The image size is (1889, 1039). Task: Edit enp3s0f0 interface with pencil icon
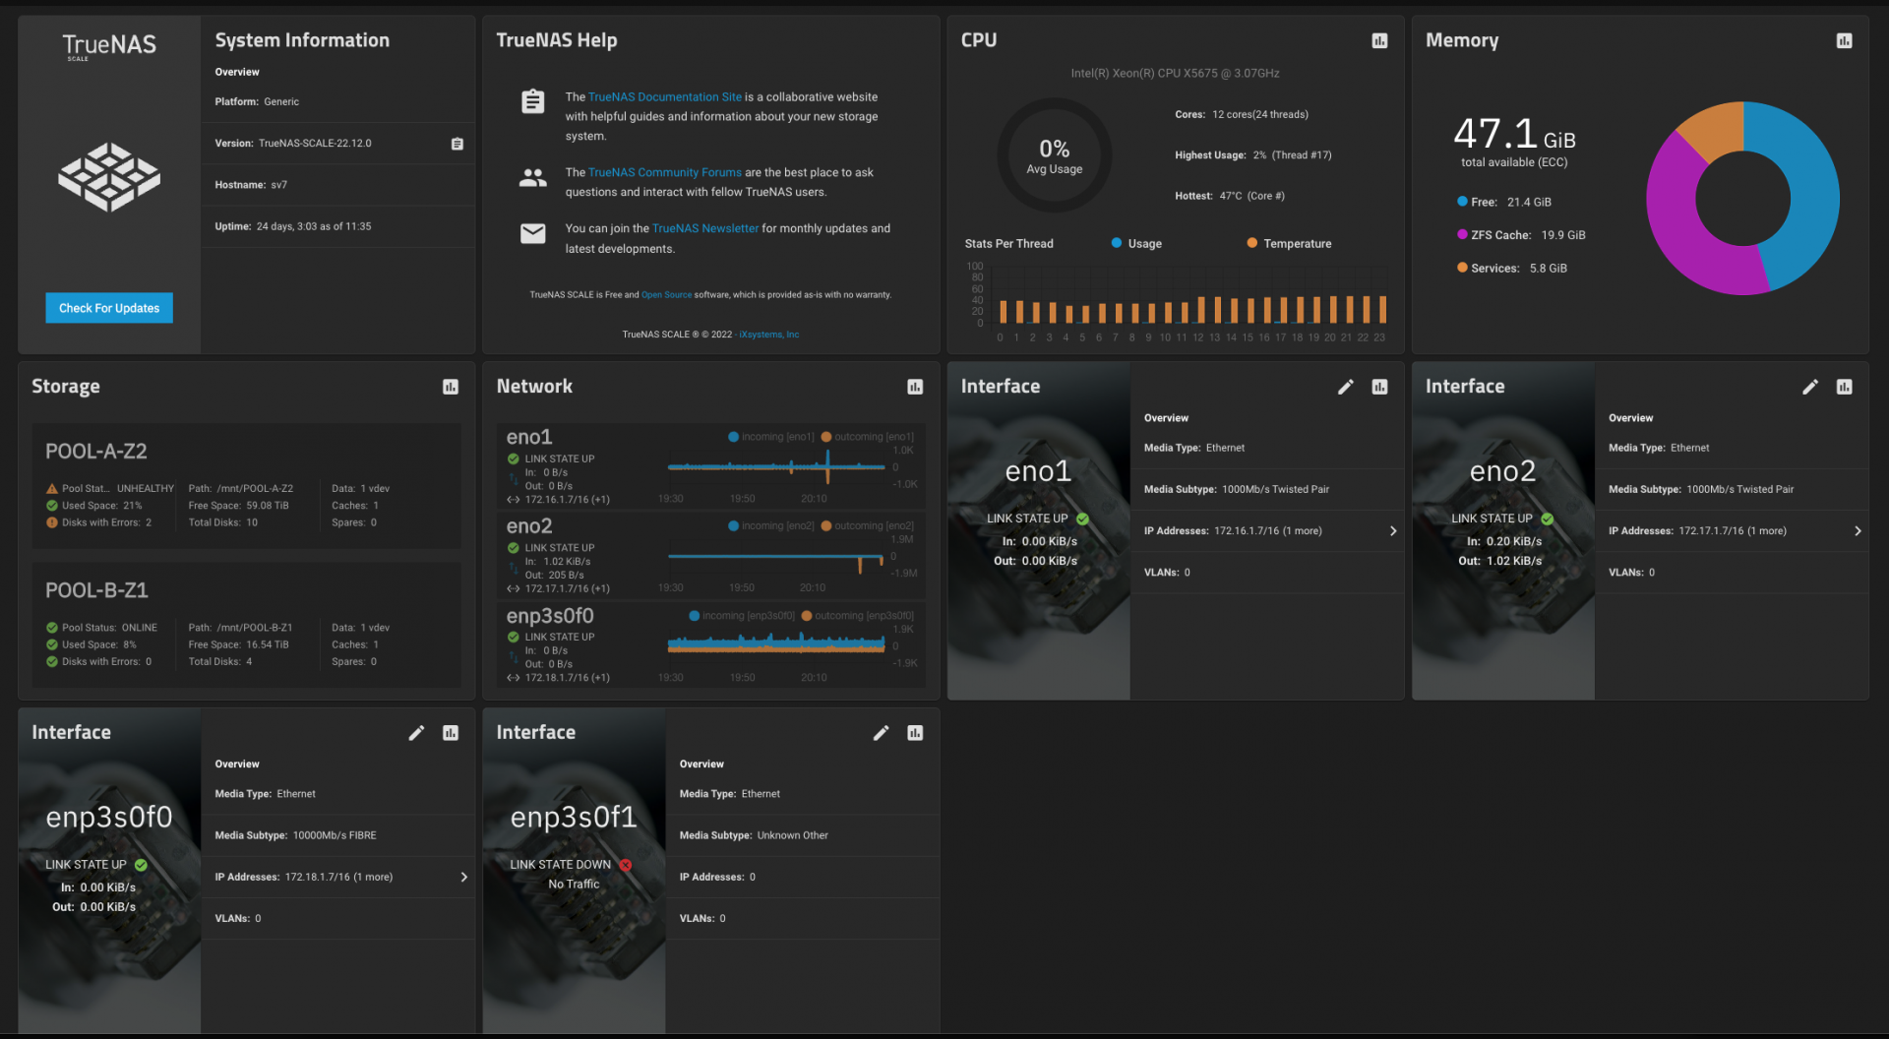coord(416,733)
